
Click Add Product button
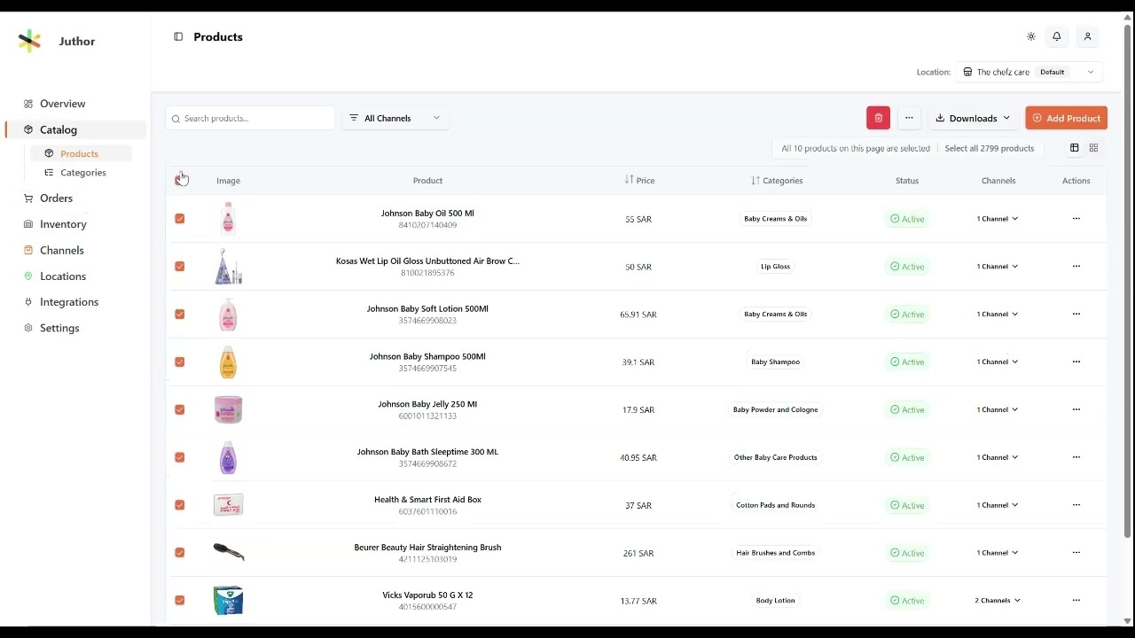coord(1067,118)
